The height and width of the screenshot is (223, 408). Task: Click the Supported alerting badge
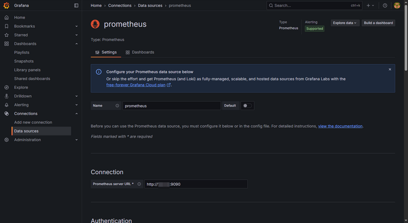[x=314, y=29]
